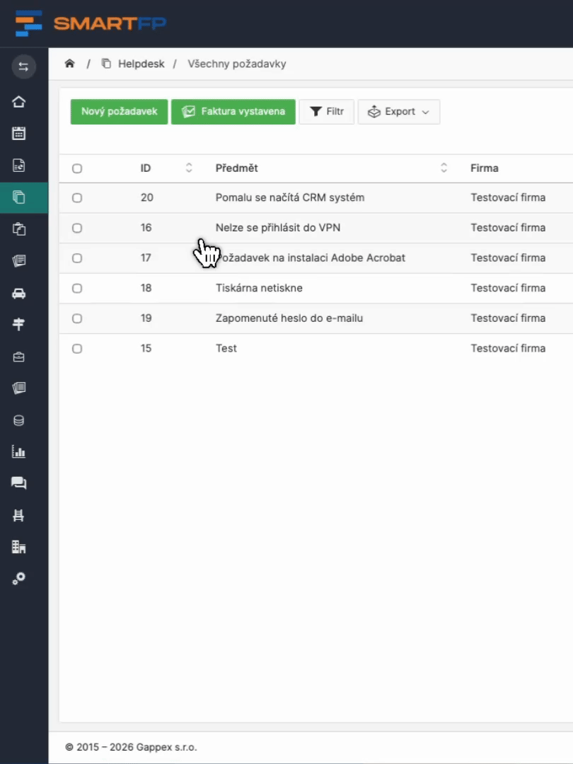This screenshot has width=573, height=764.
Task: Open the Filtr filter button
Action: pos(327,112)
